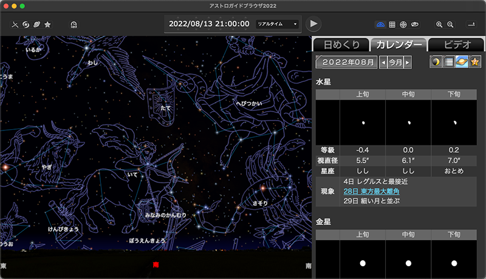Click the けんびきょう constellation label
Image resolution: width=486 pixels, height=279 pixels.
click(63, 229)
